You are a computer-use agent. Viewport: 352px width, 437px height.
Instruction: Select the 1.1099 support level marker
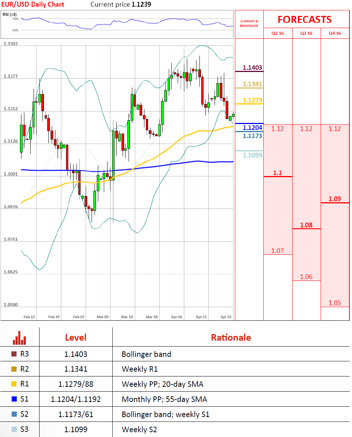pyautogui.click(x=252, y=155)
